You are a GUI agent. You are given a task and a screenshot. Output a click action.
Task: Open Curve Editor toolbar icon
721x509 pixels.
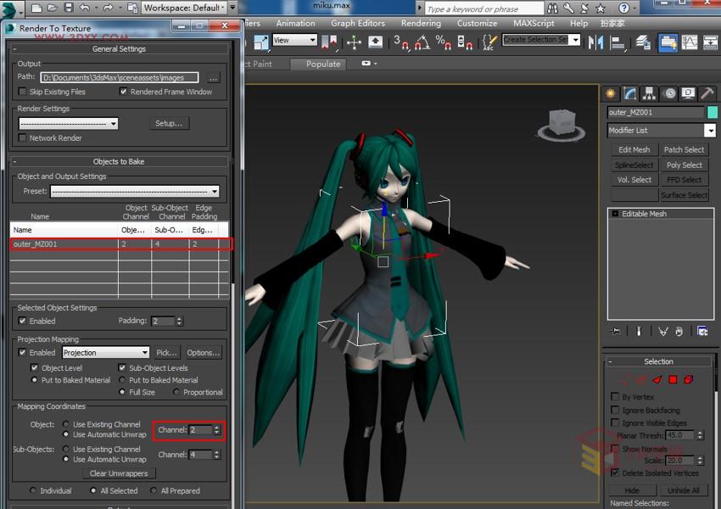690,41
